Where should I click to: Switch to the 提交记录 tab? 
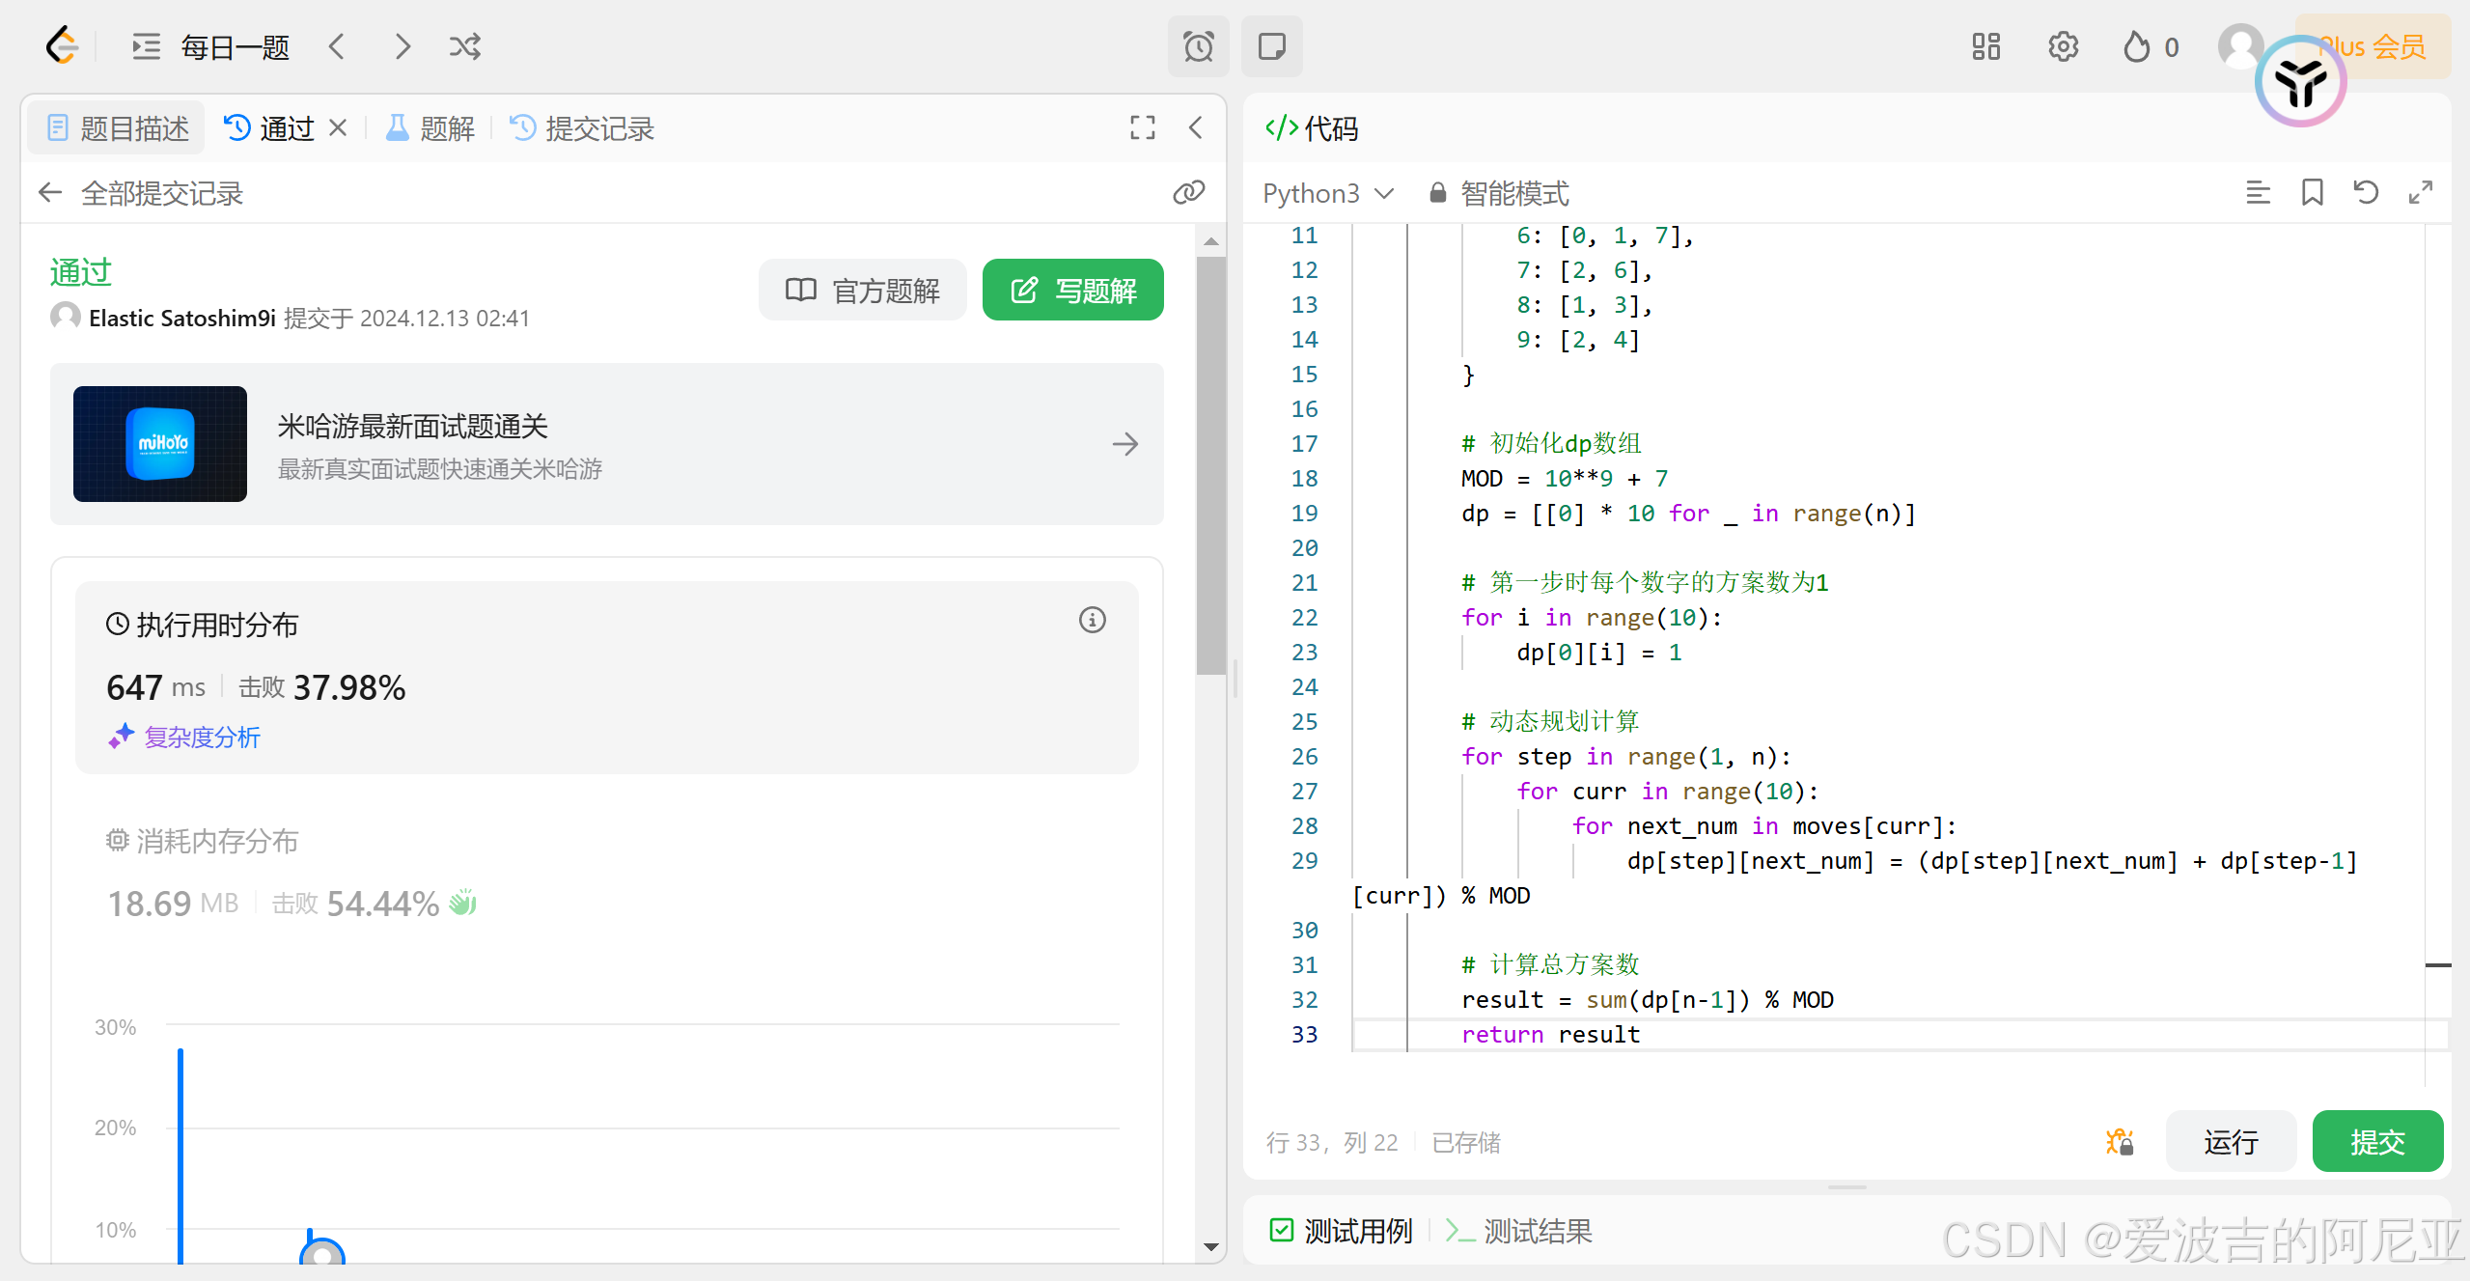pos(582,127)
